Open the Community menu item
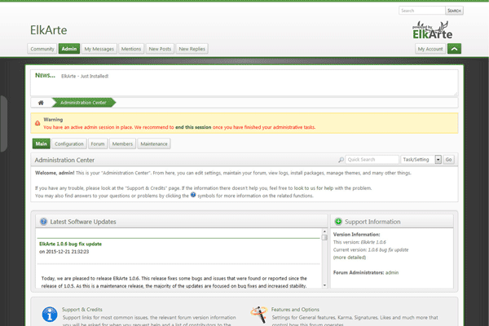Screen dimensions: 489x326 tap(42, 49)
